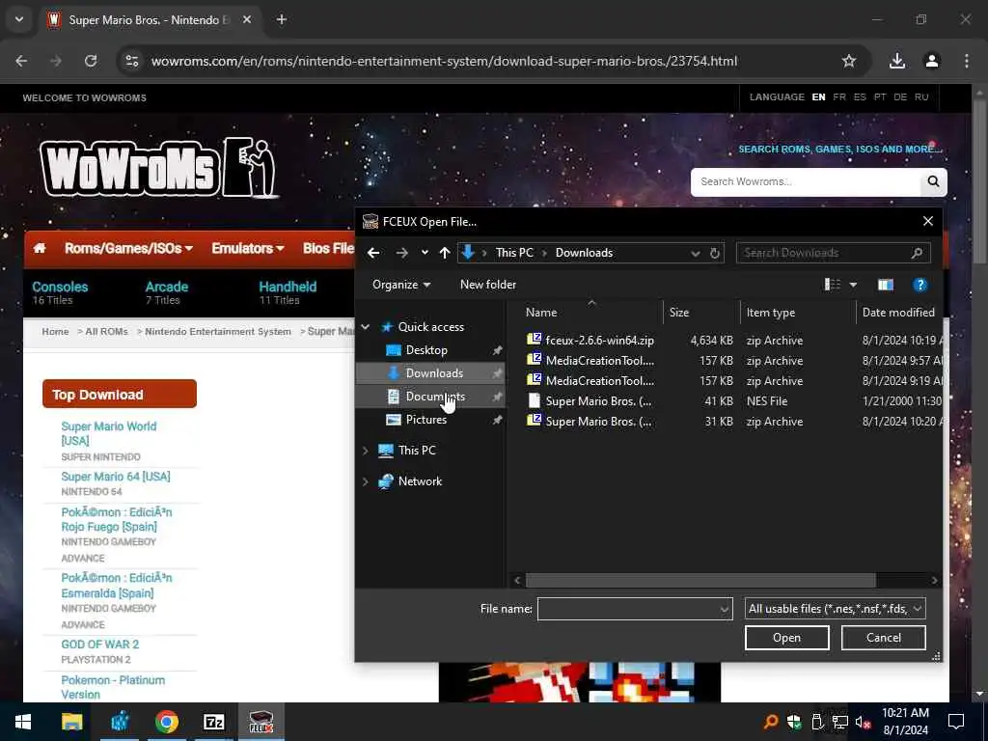Open the Organize menu
This screenshot has width=988, height=741.
[401, 285]
